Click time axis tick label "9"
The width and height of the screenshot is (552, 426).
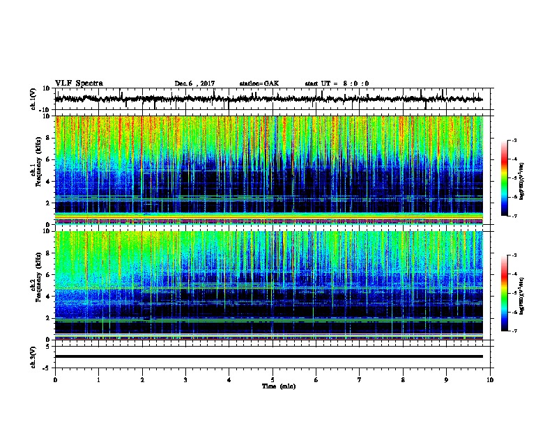[x=446, y=380]
